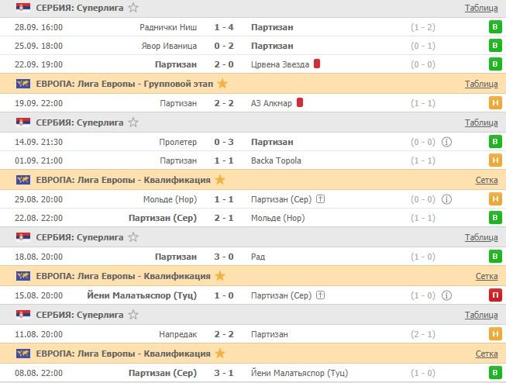Click the green В badge for Раднички Ниш 1-4
This screenshot has height=383, width=506.
[494, 27]
